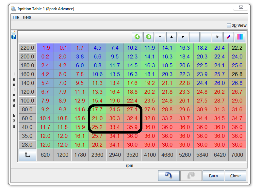Click the undo arrow button
Viewport: 261px width, 192px height.
(x=169, y=176)
